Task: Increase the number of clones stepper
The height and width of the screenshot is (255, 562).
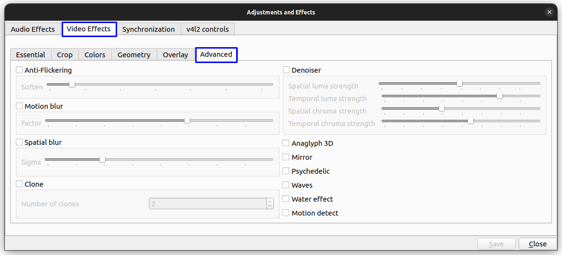Action: click(x=270, y=201)
